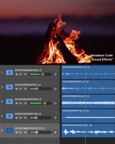Click pan knob of track 2022003806001911_12
This screenshot has height=144, width=115.
tap(55, 89)
